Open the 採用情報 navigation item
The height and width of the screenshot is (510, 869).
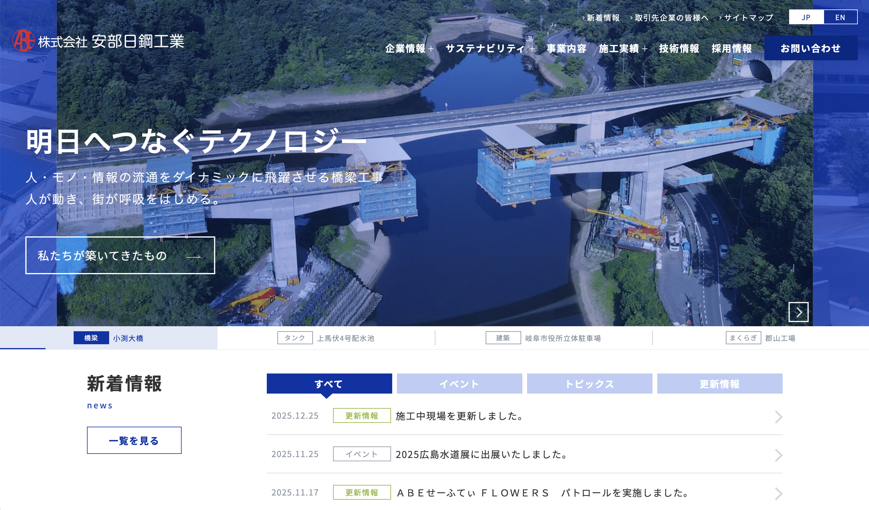pyautogui.click(x=731, y=48)
